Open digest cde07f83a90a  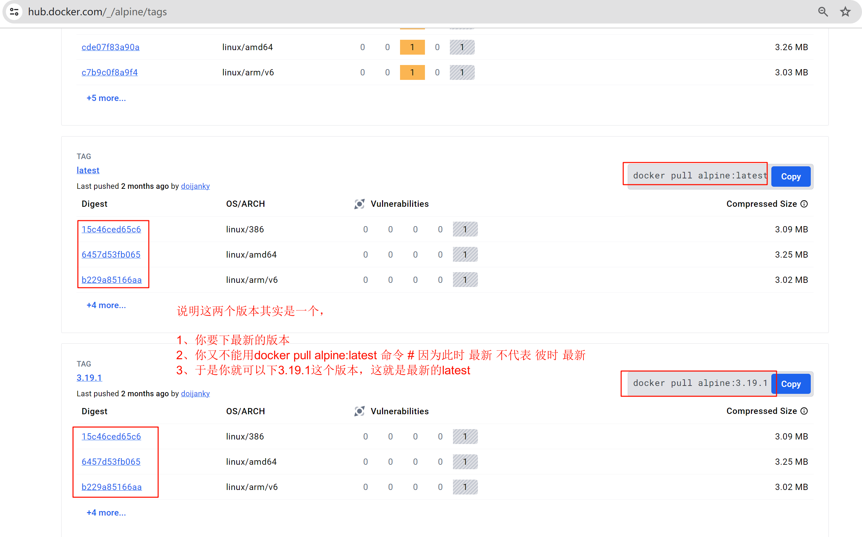(110, 47)
